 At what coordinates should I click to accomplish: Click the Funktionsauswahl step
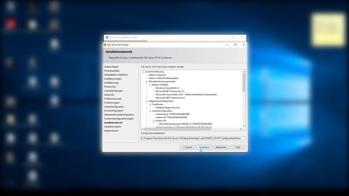coord(113,99)
